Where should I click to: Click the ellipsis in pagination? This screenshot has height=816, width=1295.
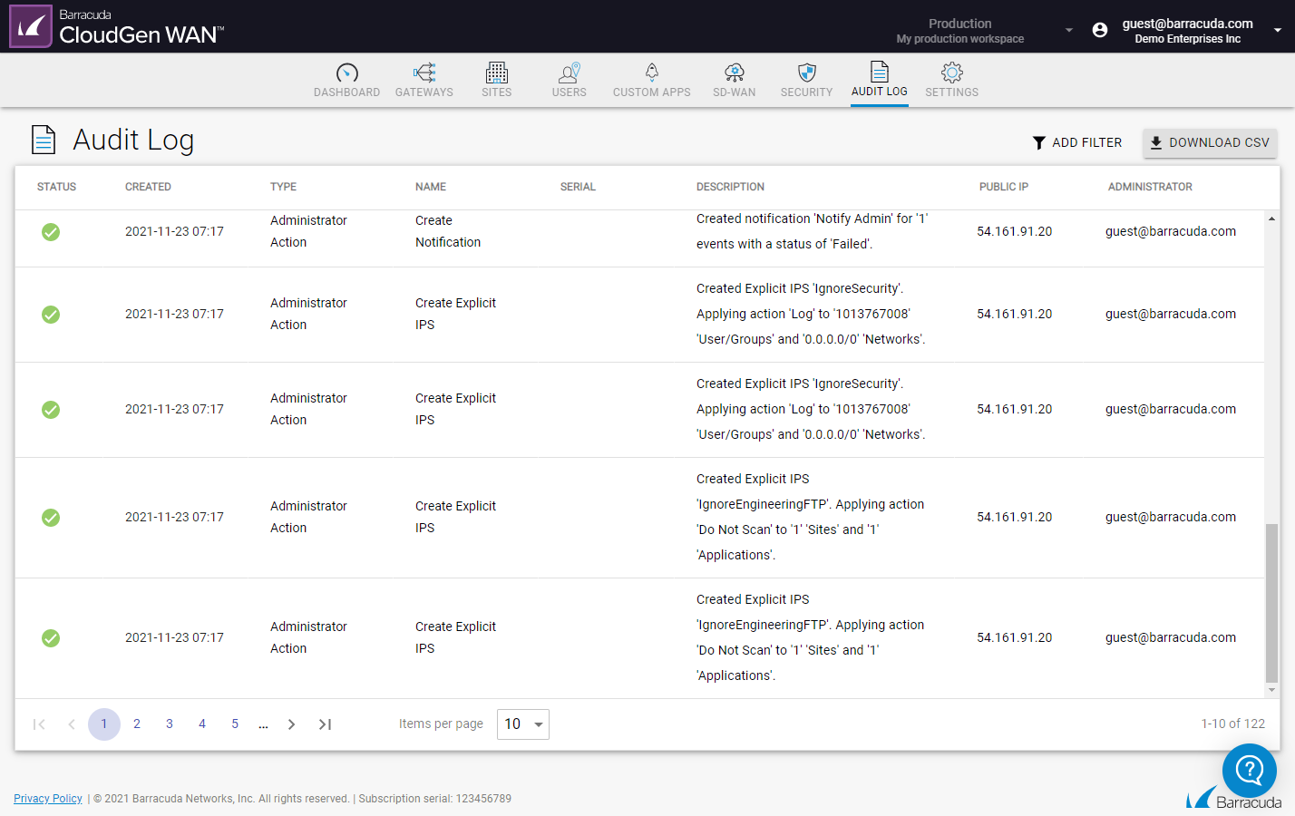(x=263, y=724)
